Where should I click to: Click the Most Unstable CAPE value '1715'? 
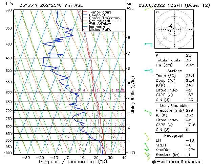pos(191,125)
